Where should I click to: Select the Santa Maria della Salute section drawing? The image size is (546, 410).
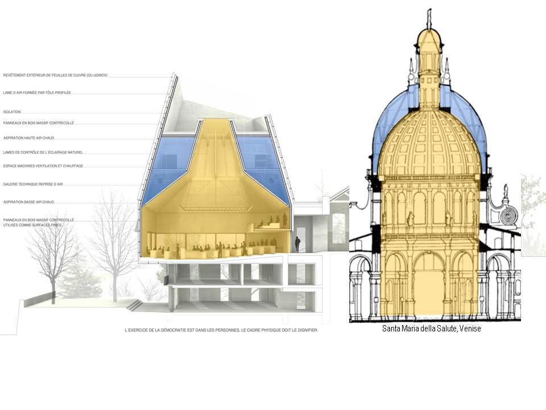[435, 165]
